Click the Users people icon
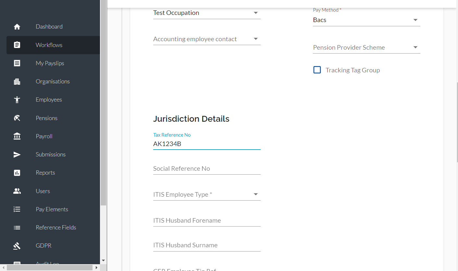The width and height of the screenshot is (458, 271). pyautogui.click(x=17, y=191)
